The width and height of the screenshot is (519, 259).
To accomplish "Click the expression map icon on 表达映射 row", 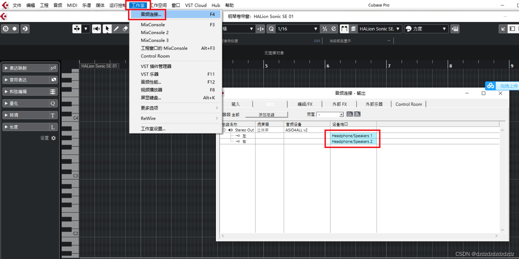I will point(53,68).
